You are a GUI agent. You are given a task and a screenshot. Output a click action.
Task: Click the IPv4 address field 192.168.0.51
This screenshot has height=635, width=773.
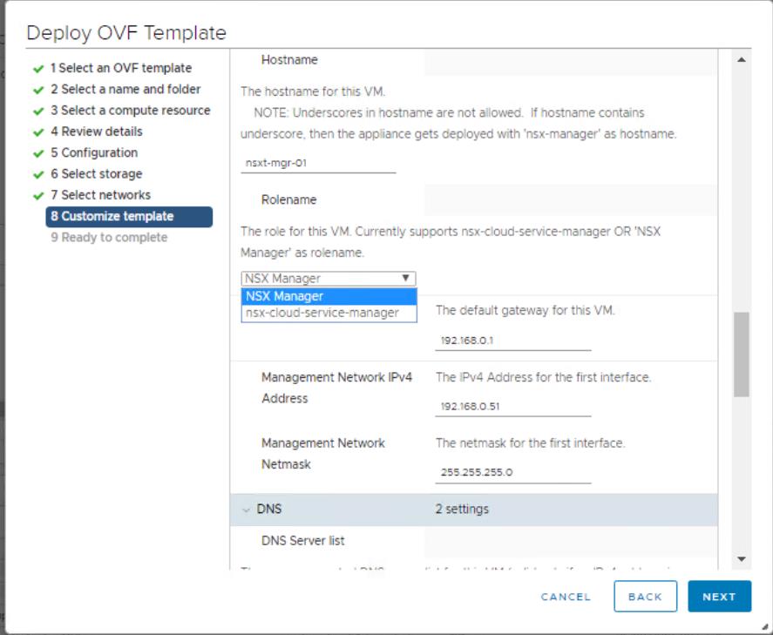click(512, 407)
